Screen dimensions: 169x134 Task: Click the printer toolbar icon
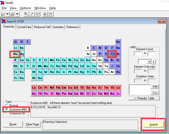coord(12,14)
